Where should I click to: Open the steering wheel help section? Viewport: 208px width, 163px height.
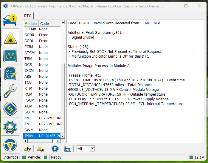tap(10, 145)
